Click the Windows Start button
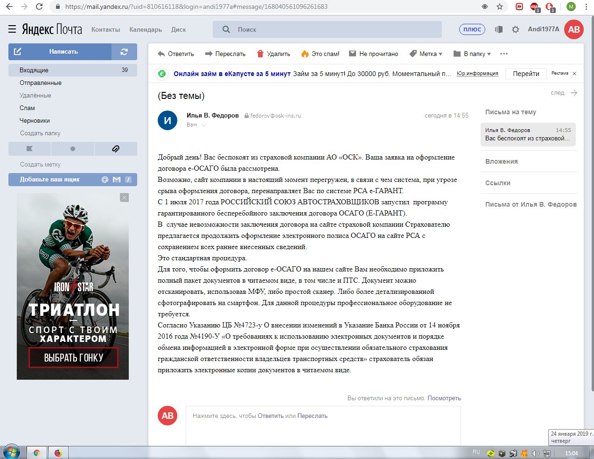Viewport: 594px width, 459px height. [11, 452]
